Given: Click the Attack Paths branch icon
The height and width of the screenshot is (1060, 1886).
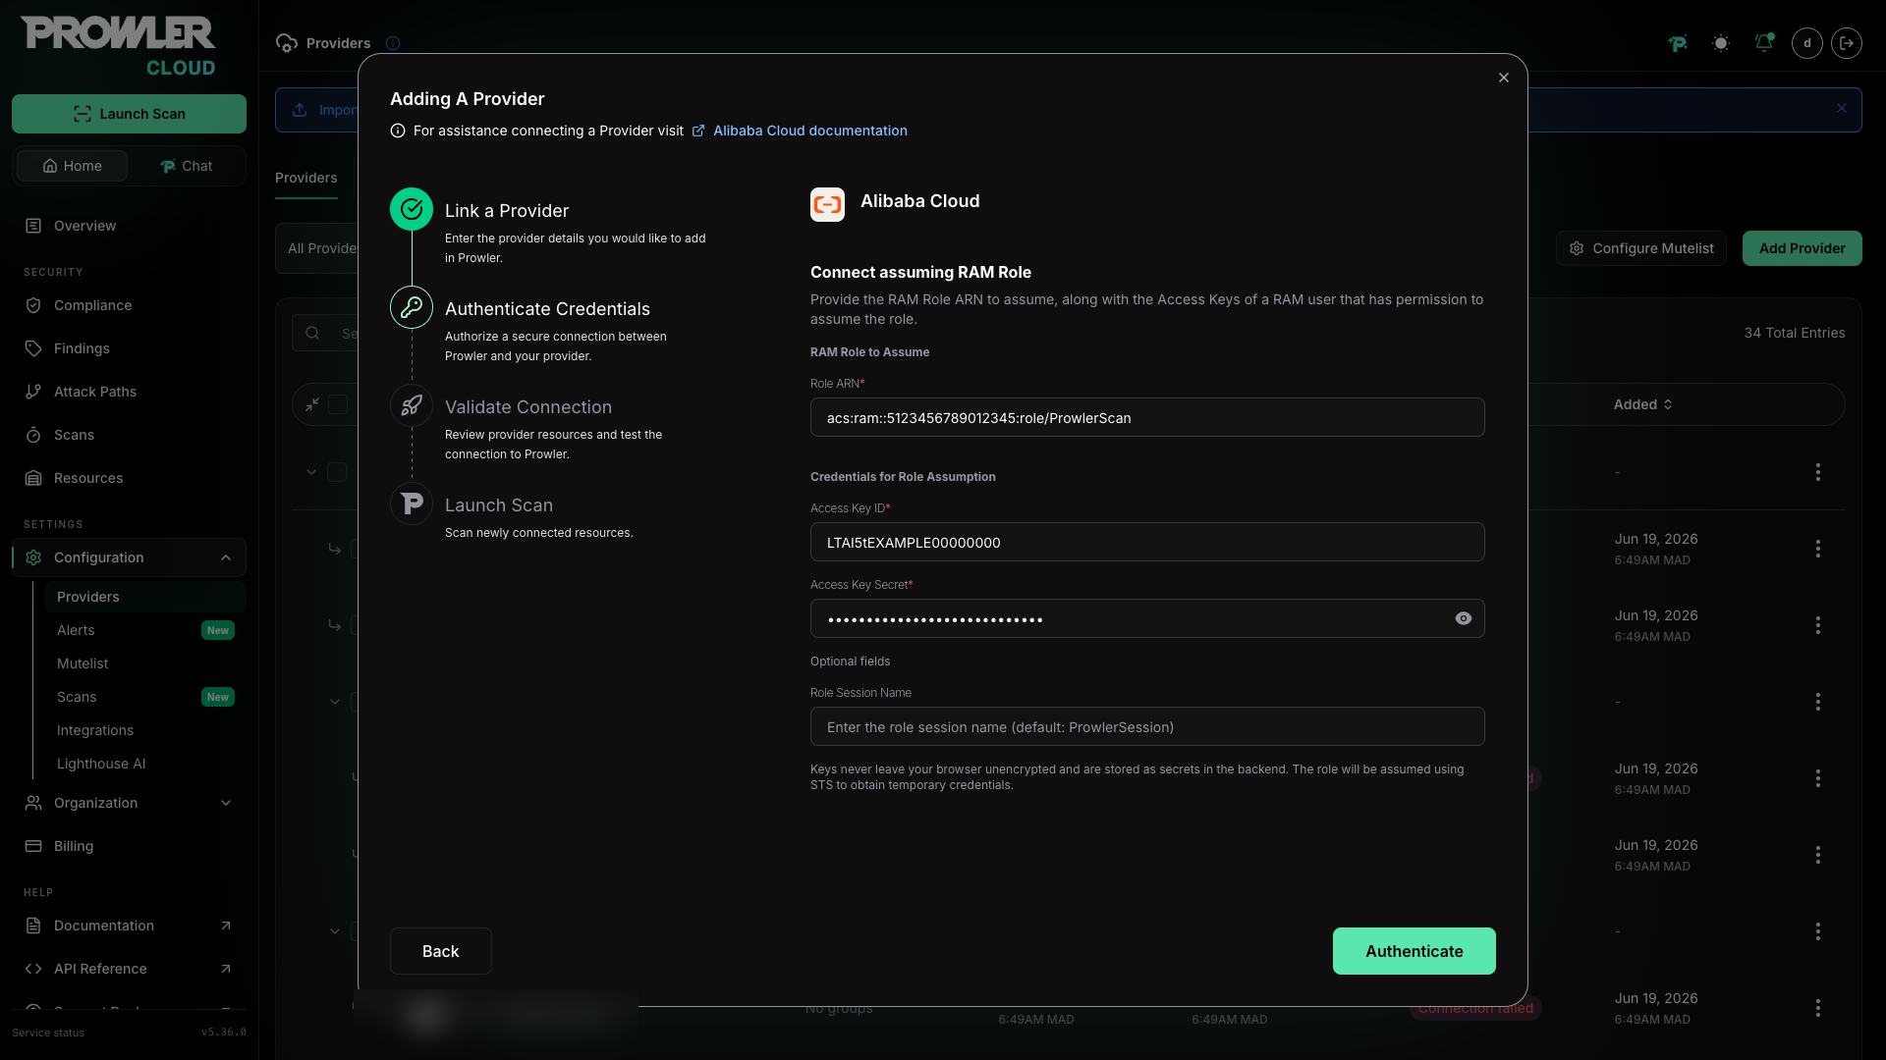Looking at the screenshot, I should [33, 392].
